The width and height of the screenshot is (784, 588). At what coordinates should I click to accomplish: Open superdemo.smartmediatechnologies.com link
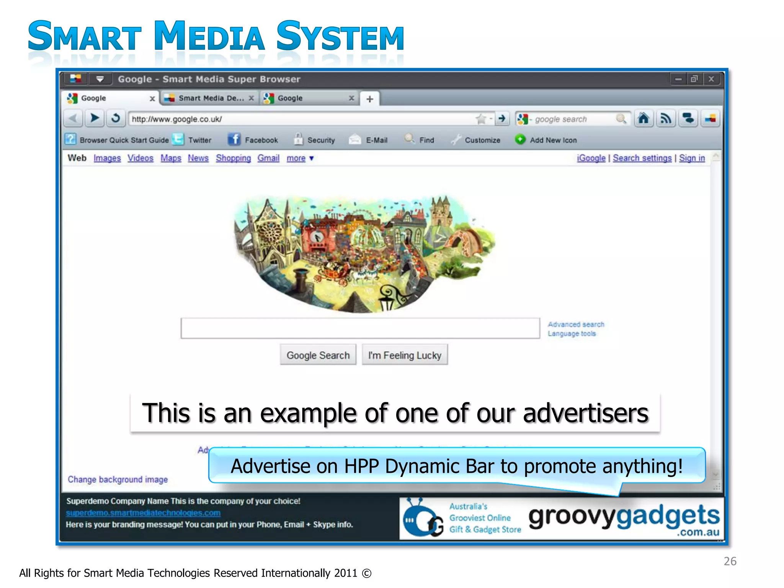pyautogui.click(x=143, y=513)
